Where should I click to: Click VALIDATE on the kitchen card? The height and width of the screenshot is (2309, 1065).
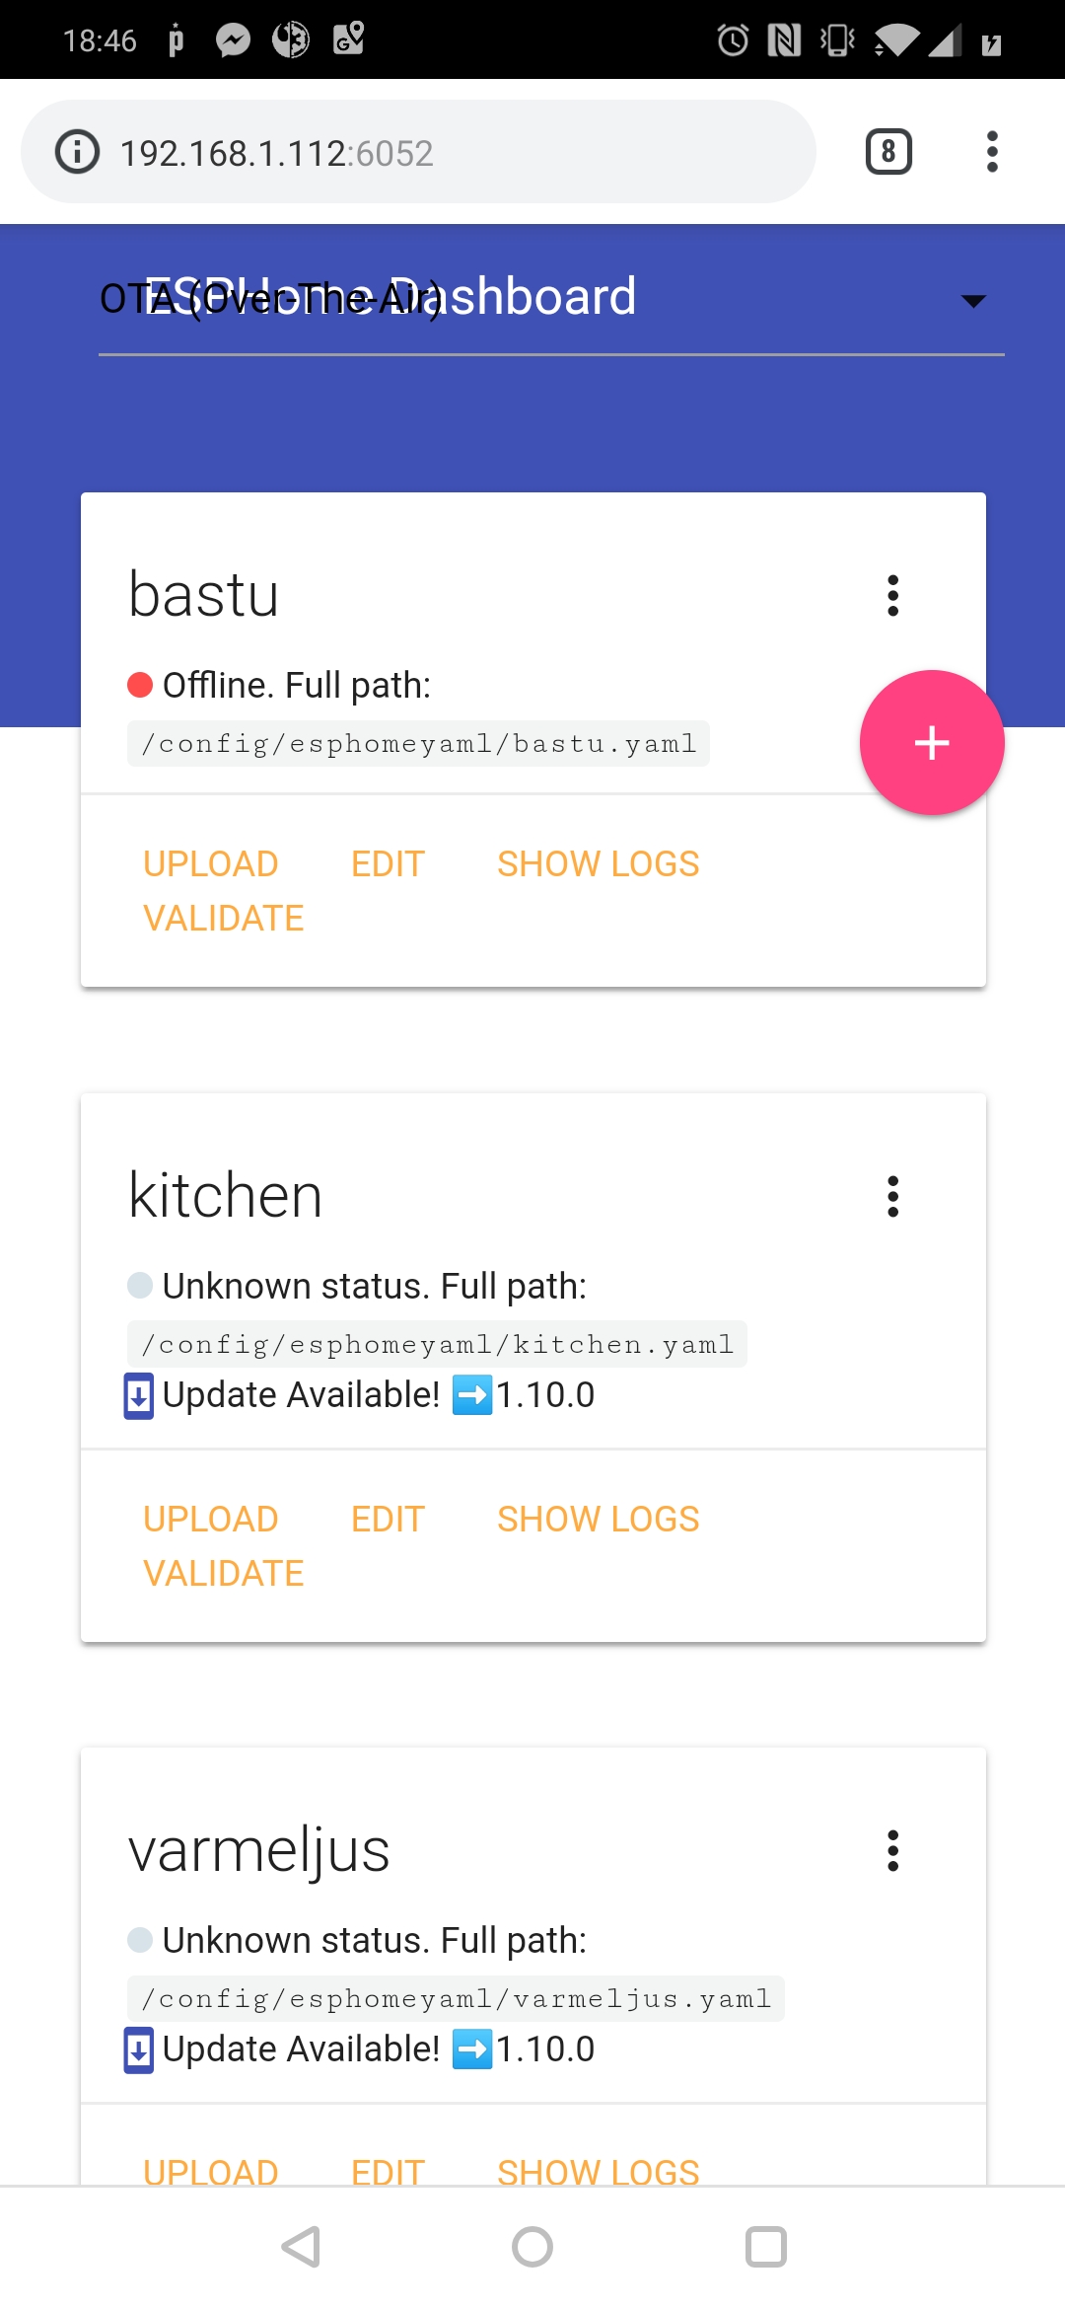click(223, 1572)
